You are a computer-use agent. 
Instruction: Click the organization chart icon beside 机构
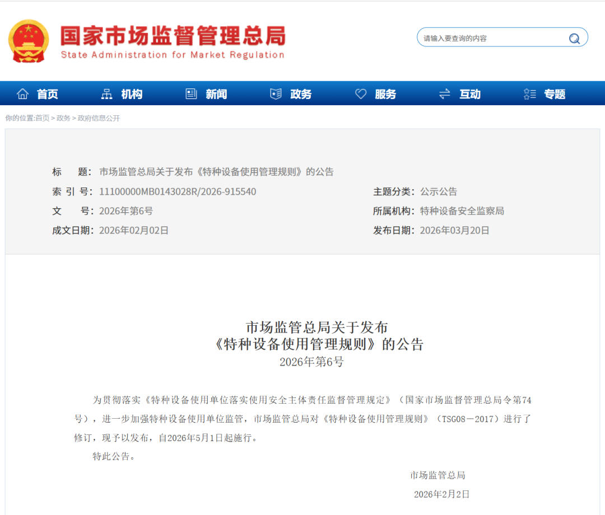[107, 93]
